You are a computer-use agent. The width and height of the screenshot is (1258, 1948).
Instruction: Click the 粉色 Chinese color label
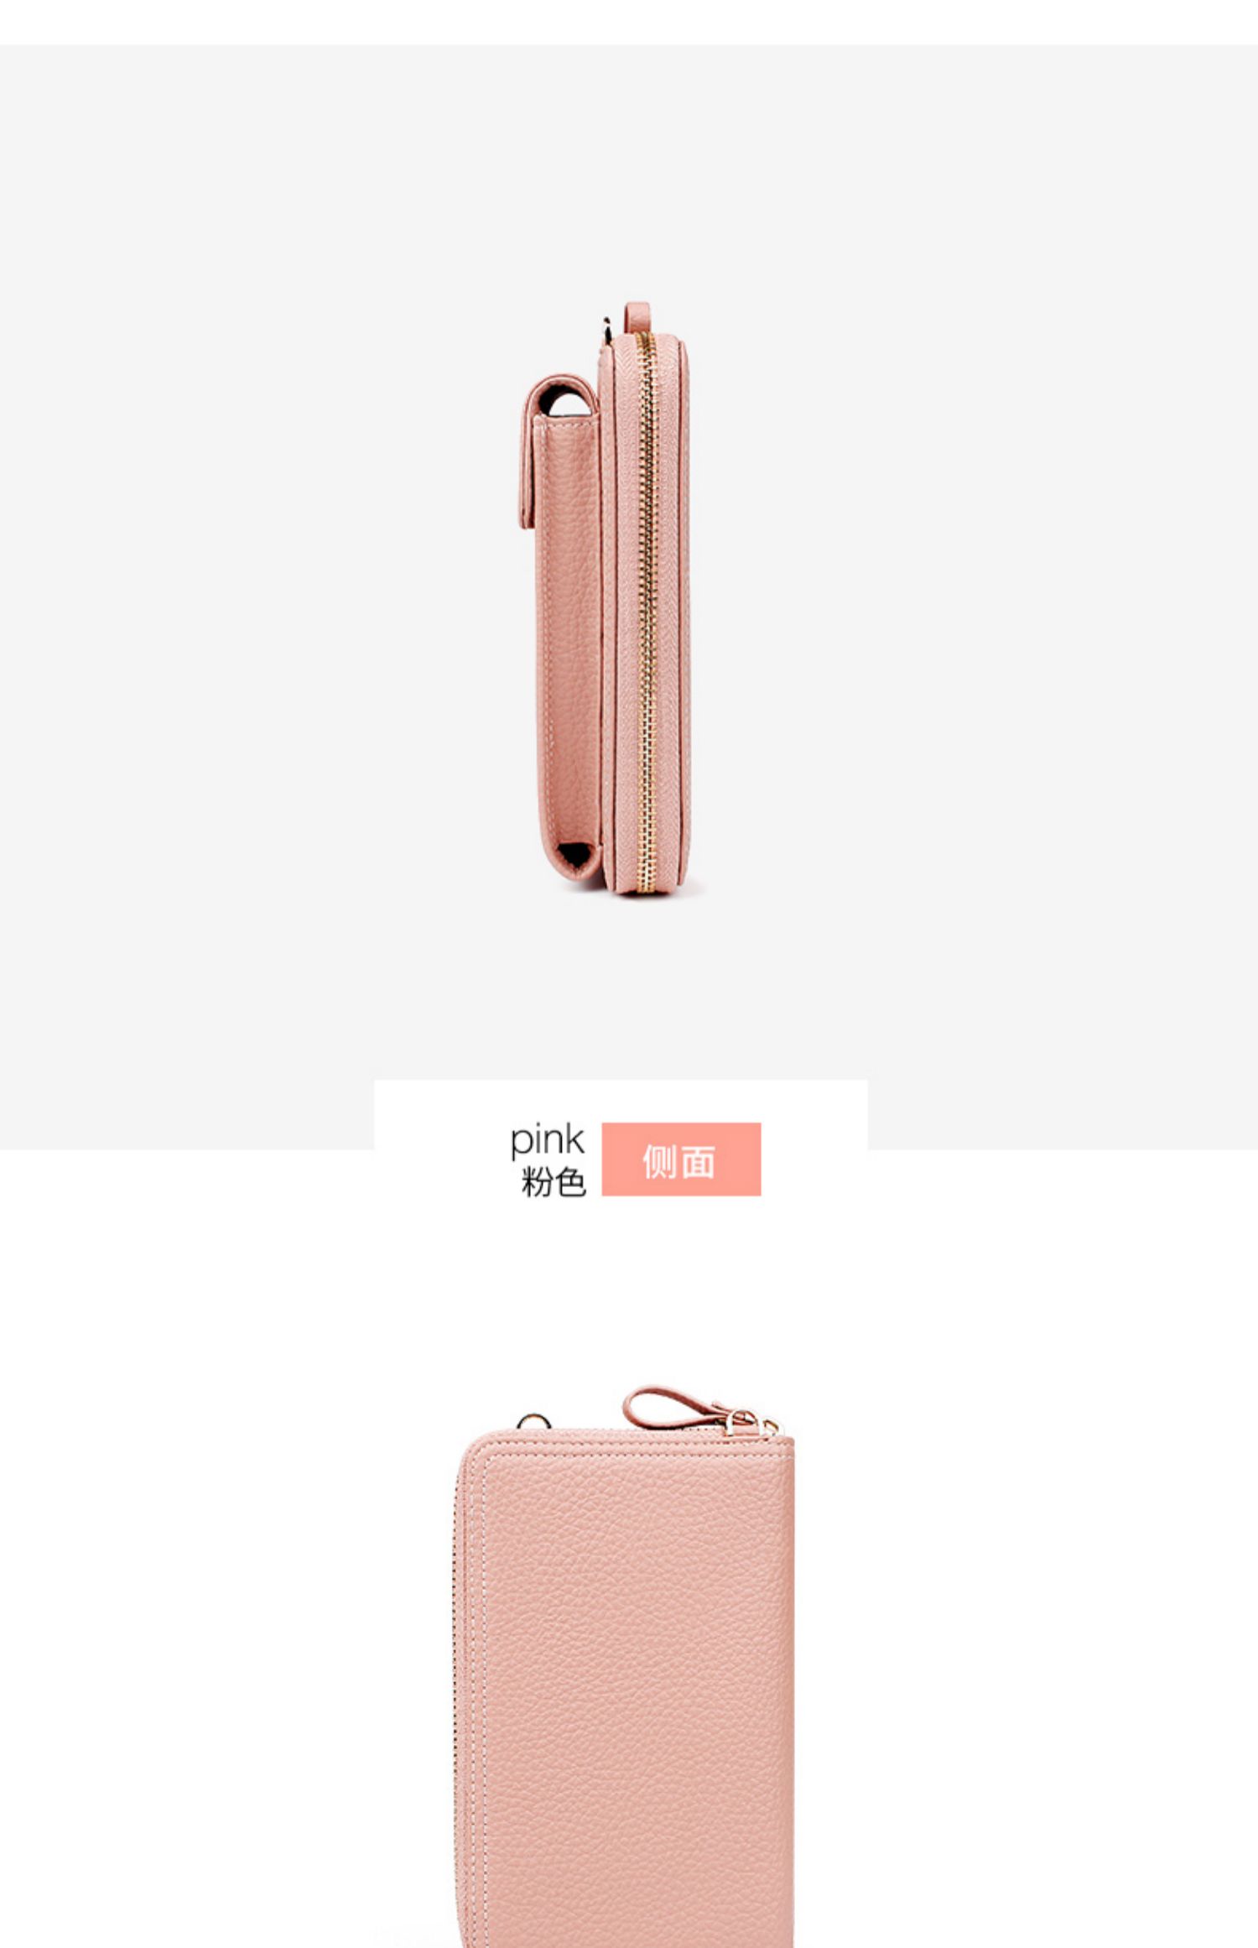553,1181
